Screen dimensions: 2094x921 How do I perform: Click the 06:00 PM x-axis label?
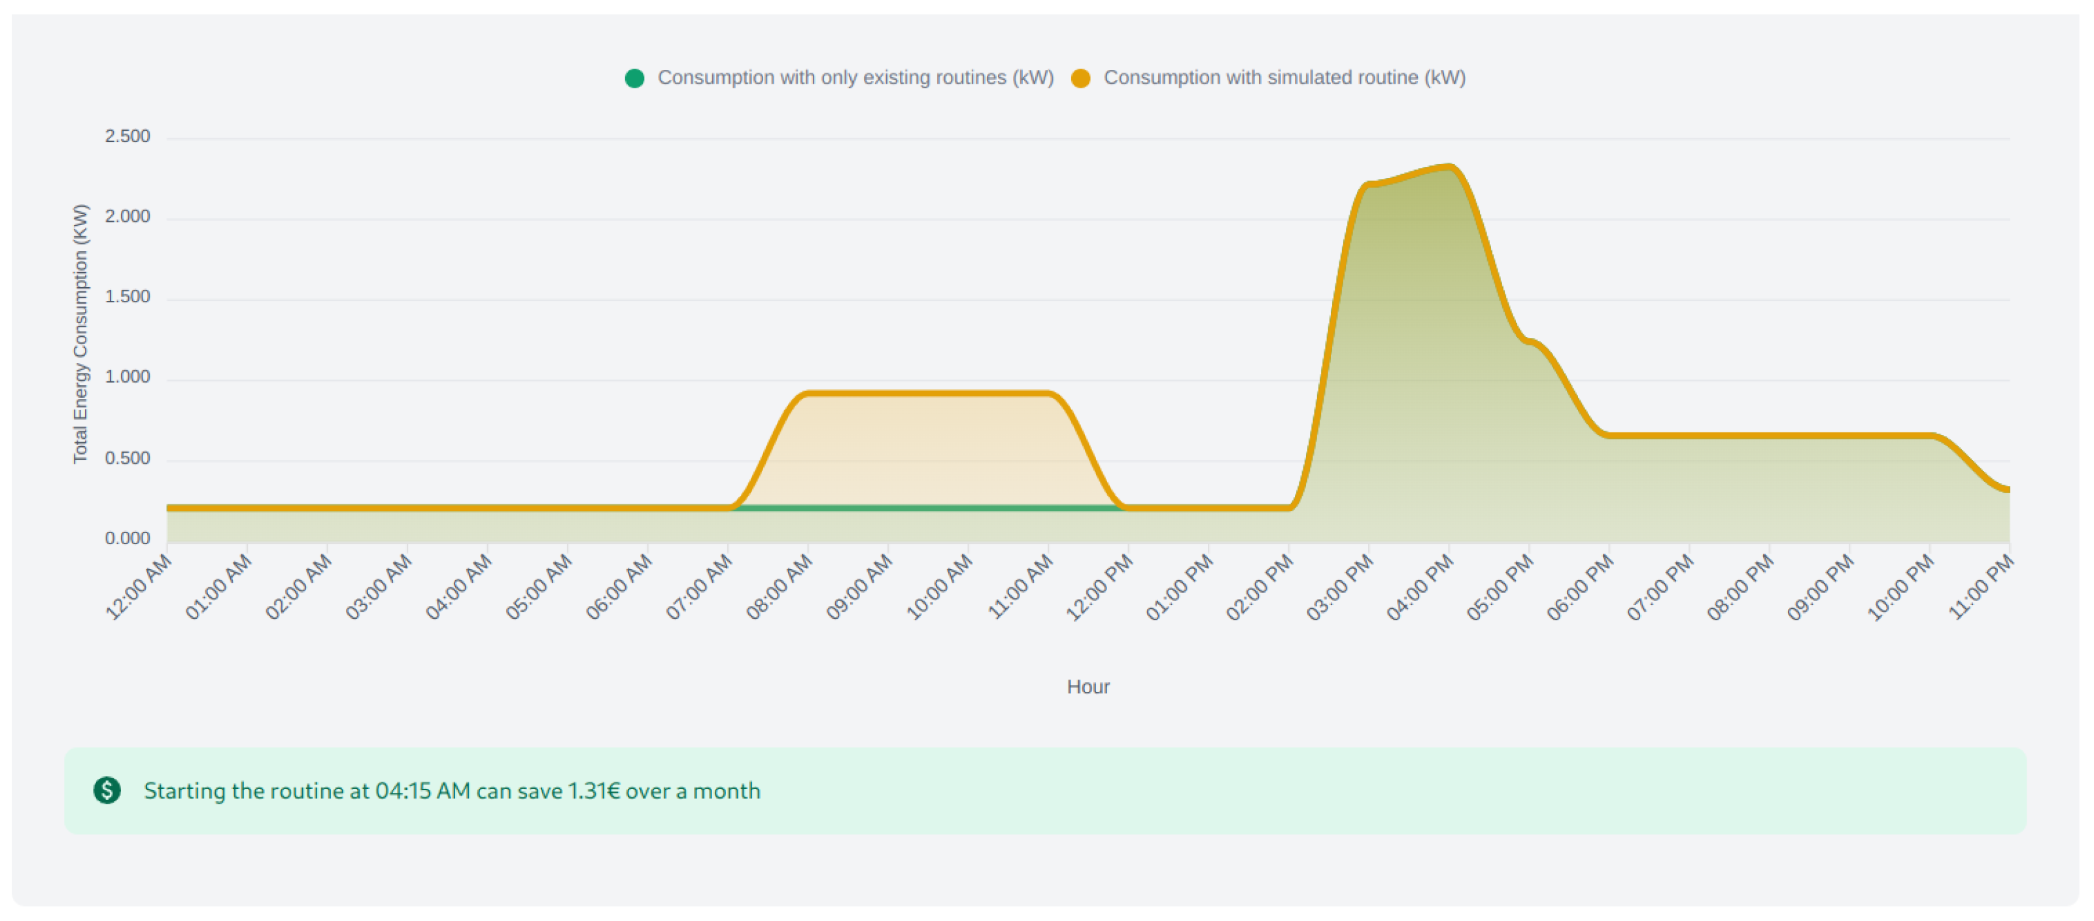coord(1581,586)
